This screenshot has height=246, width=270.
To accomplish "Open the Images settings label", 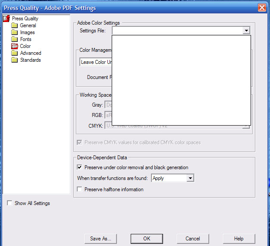I will click(x=27, y=32).
